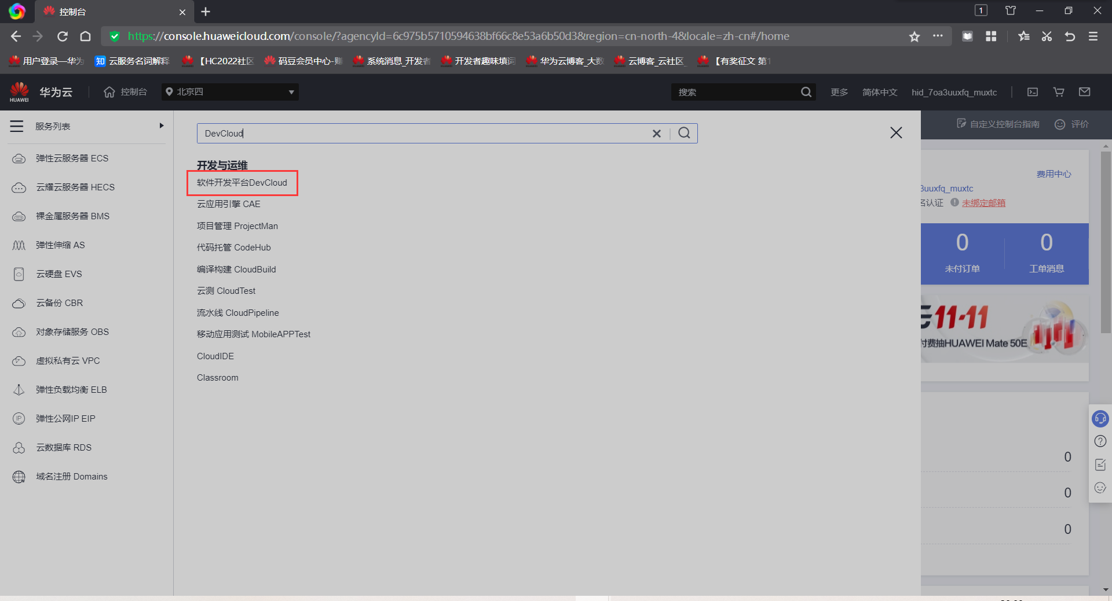Select 编译构建 CloudBuild service
The image size is (1112, 601).
[x=236, y=270]
